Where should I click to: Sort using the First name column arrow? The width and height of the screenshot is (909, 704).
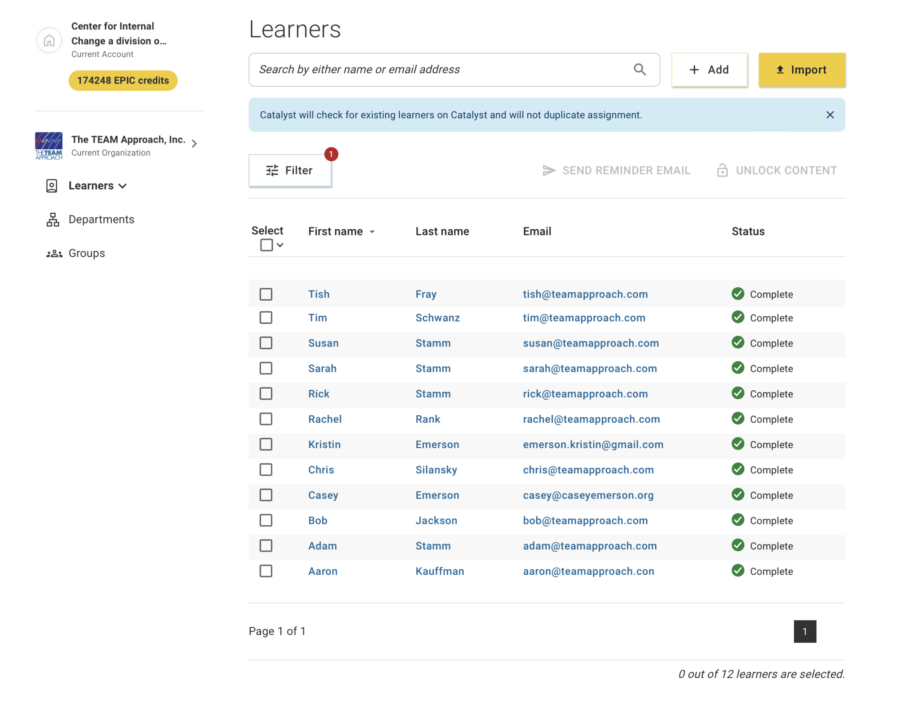[372, 231]
